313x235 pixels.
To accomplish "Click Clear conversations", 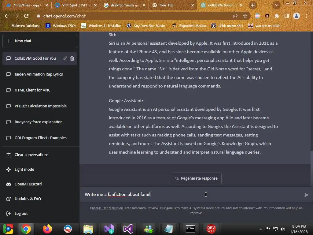I will coord(40,155).
